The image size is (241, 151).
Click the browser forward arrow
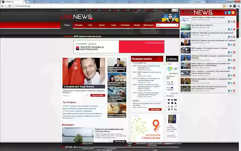point(6,6)
